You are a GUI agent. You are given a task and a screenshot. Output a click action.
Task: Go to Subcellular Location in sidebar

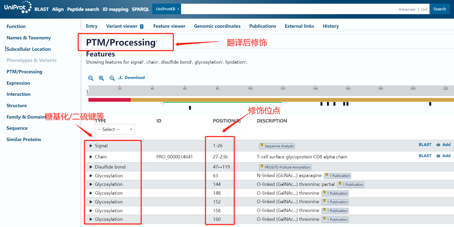29,49
